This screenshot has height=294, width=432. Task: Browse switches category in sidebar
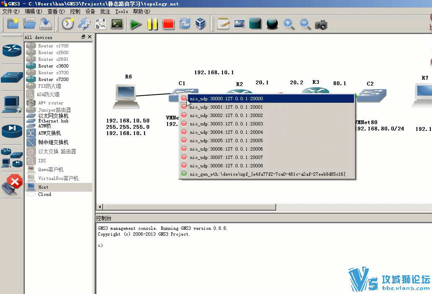tap(12, 77)
